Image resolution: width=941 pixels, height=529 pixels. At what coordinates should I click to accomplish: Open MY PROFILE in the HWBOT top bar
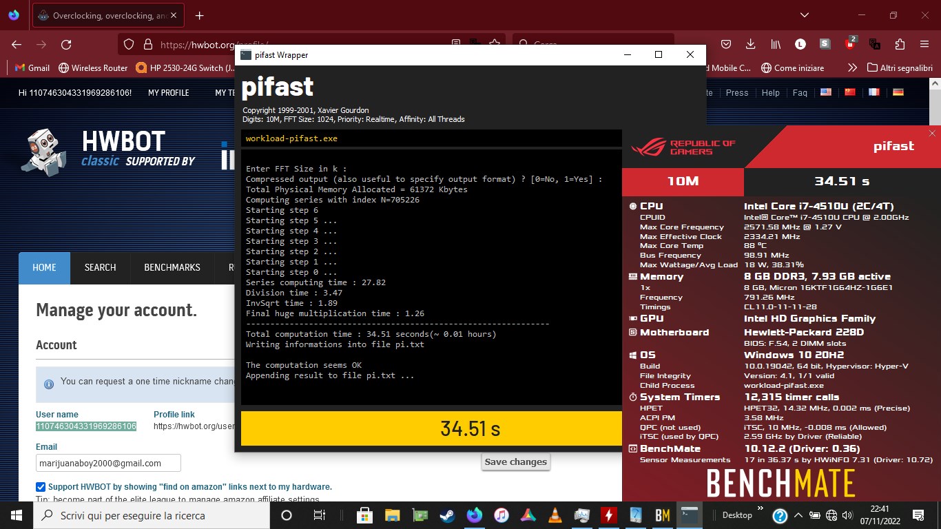pyautogui.click(x=168, y=92)
